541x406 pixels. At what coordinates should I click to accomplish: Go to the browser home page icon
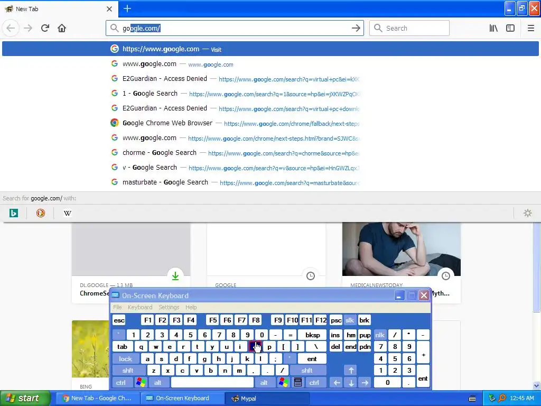point(62,28)
